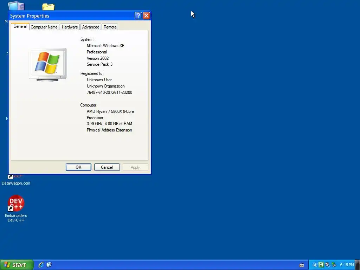This screenshot has height=270, width=360.
Task: Click the Windows XP logo monitor image
Action: coord(48,65)
